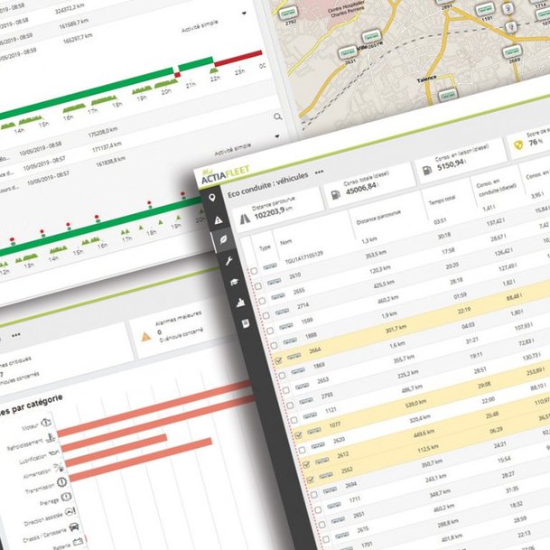Sort the table by the Type column

265,247
